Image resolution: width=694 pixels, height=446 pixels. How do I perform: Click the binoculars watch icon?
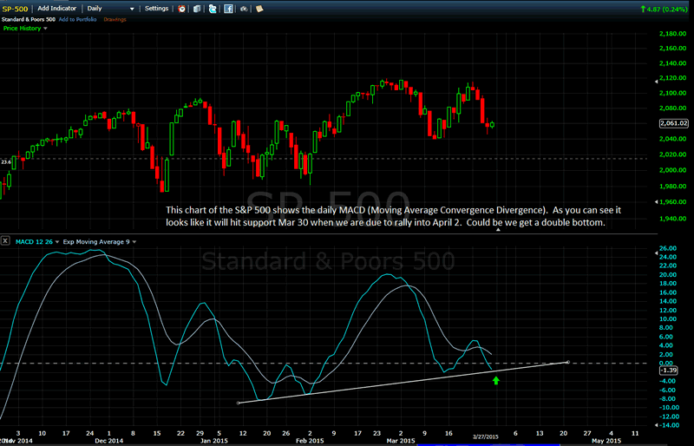tap(244, 8)
